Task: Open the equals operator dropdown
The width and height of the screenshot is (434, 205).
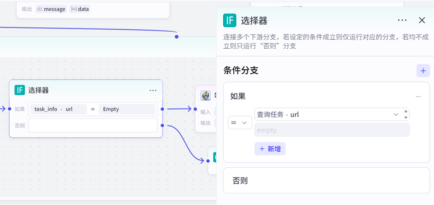Action: 240,123
